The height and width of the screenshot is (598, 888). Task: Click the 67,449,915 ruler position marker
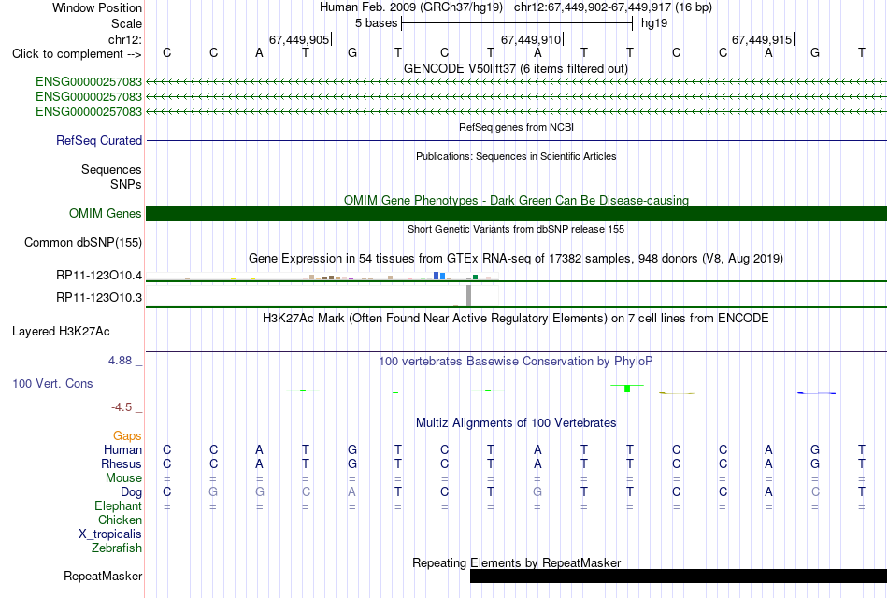[x=763, y=39]
